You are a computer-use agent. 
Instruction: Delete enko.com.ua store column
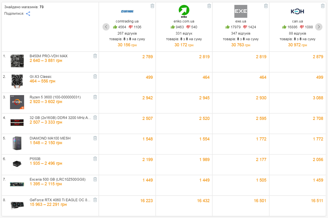coord(209,6)
